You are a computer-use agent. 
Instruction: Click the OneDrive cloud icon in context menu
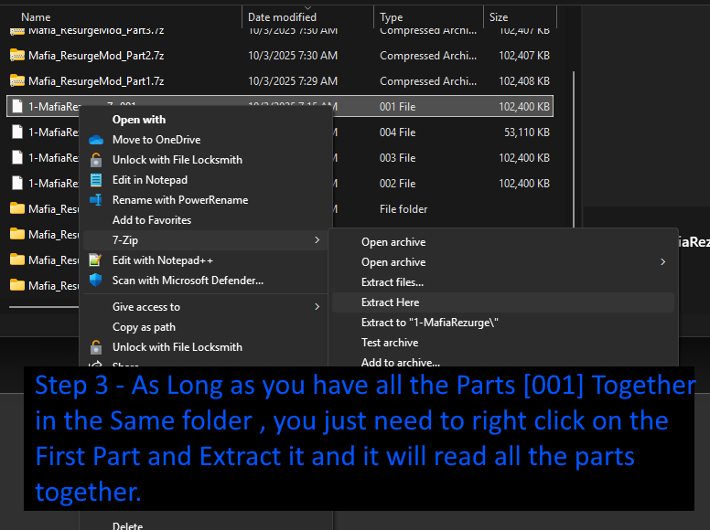click(95, 140)
